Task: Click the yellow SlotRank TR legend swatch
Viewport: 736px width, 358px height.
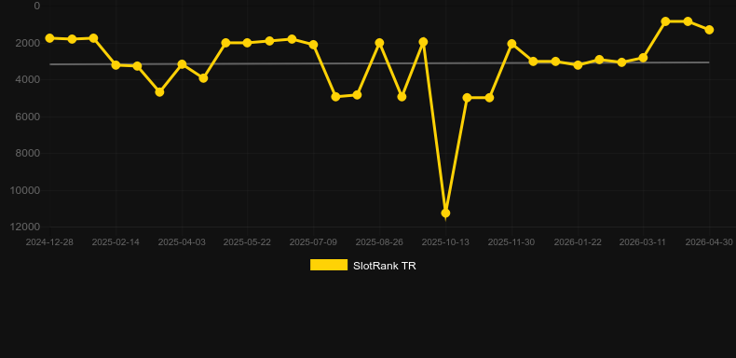Action: (x=329, y=265)
